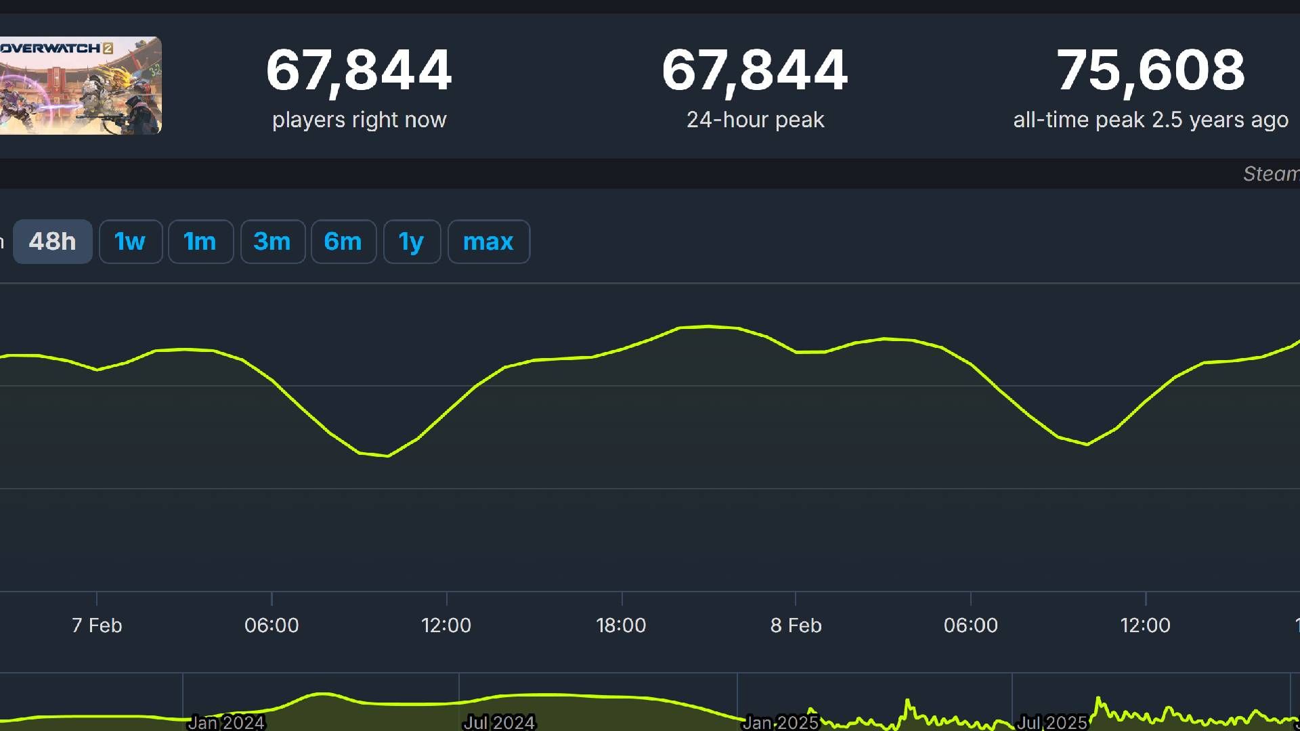This screenshot has height=731, width=1300.
Task: Click the 8 Feb axis label
Action: point(796,625)
